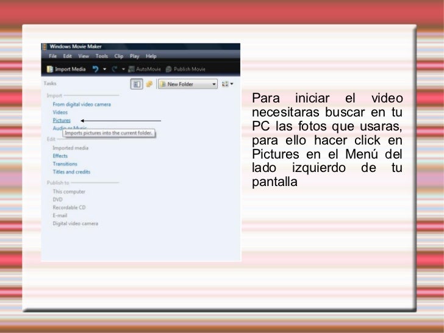444x333 pixels.
Task: Expand the Undo history dropdown arrow
Action: [x=104, y=69]
